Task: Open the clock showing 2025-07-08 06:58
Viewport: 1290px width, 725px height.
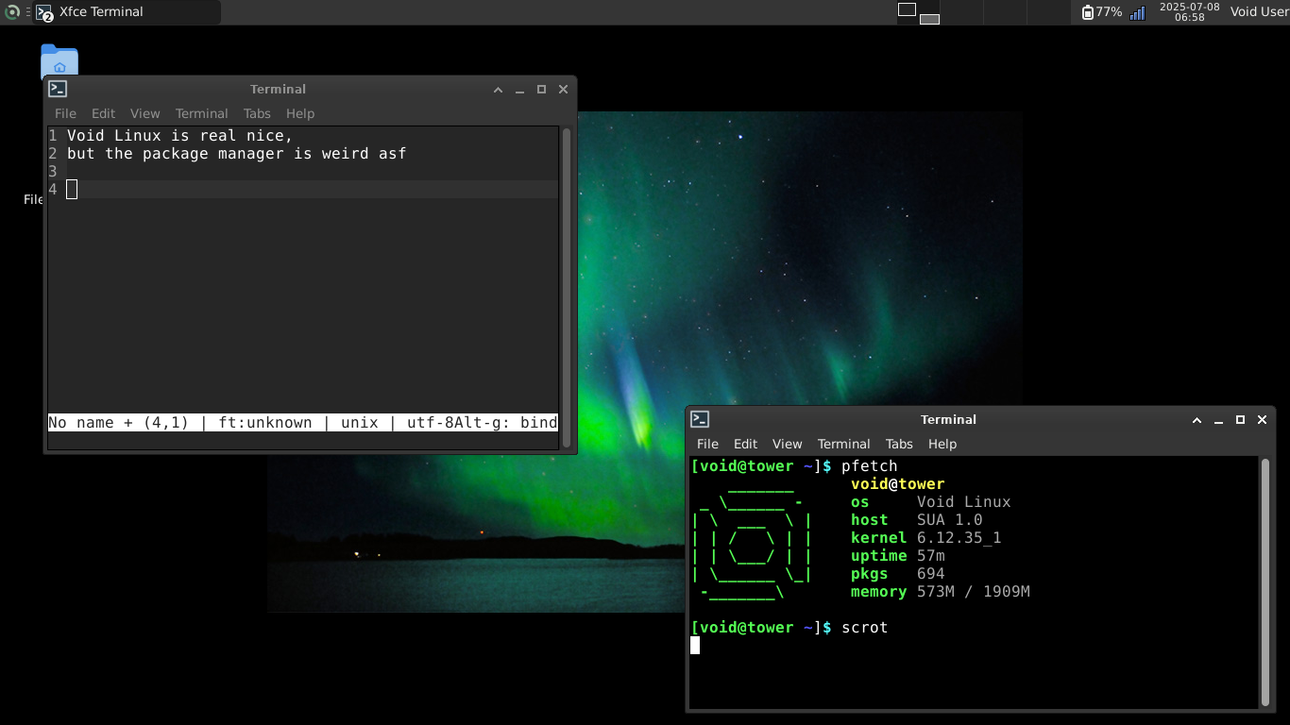Action: pos(1190,12)
